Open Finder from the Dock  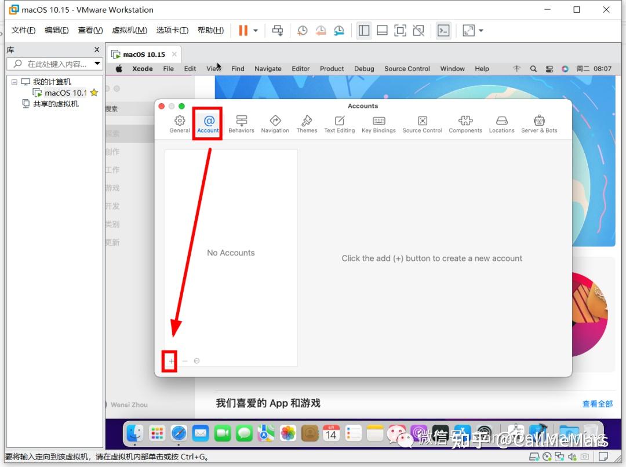134,433
